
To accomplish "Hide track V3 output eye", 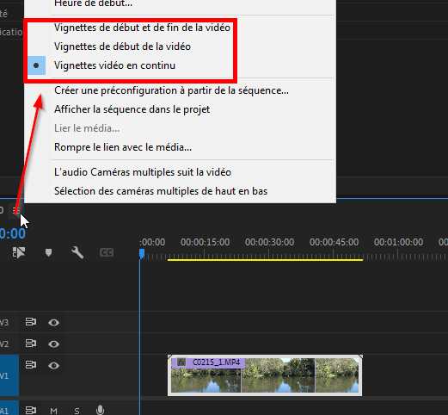I will 53,323.
